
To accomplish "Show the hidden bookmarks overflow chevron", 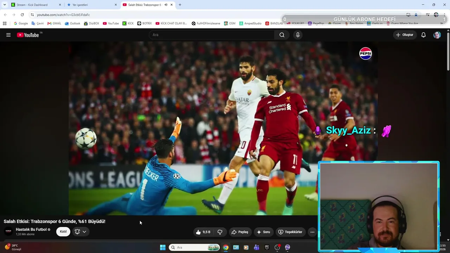I will pos(441,24).
